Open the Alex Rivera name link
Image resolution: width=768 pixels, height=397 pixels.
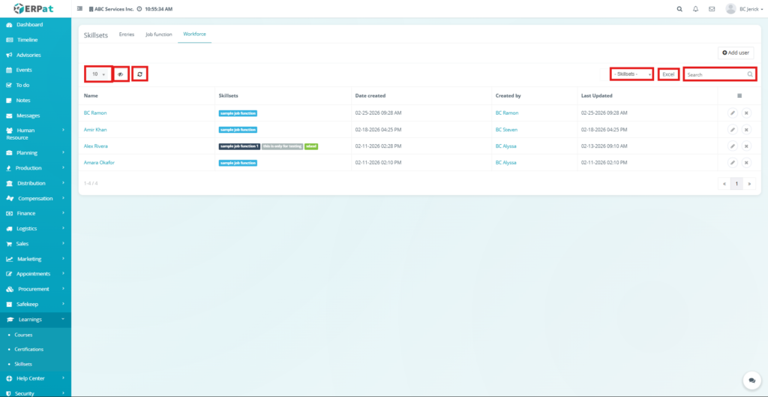(95, 146)
